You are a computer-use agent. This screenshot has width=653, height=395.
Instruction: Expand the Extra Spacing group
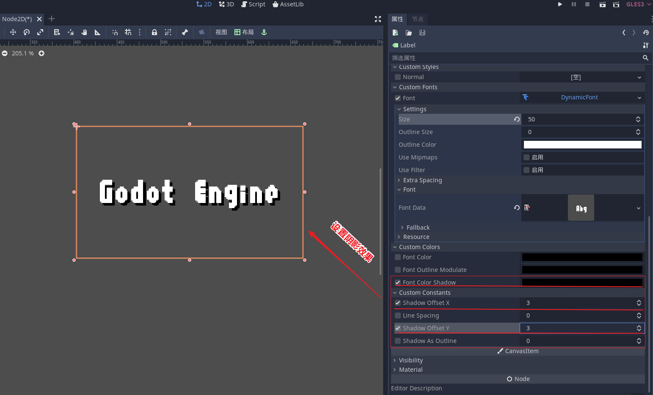click(x=399, y=180)
